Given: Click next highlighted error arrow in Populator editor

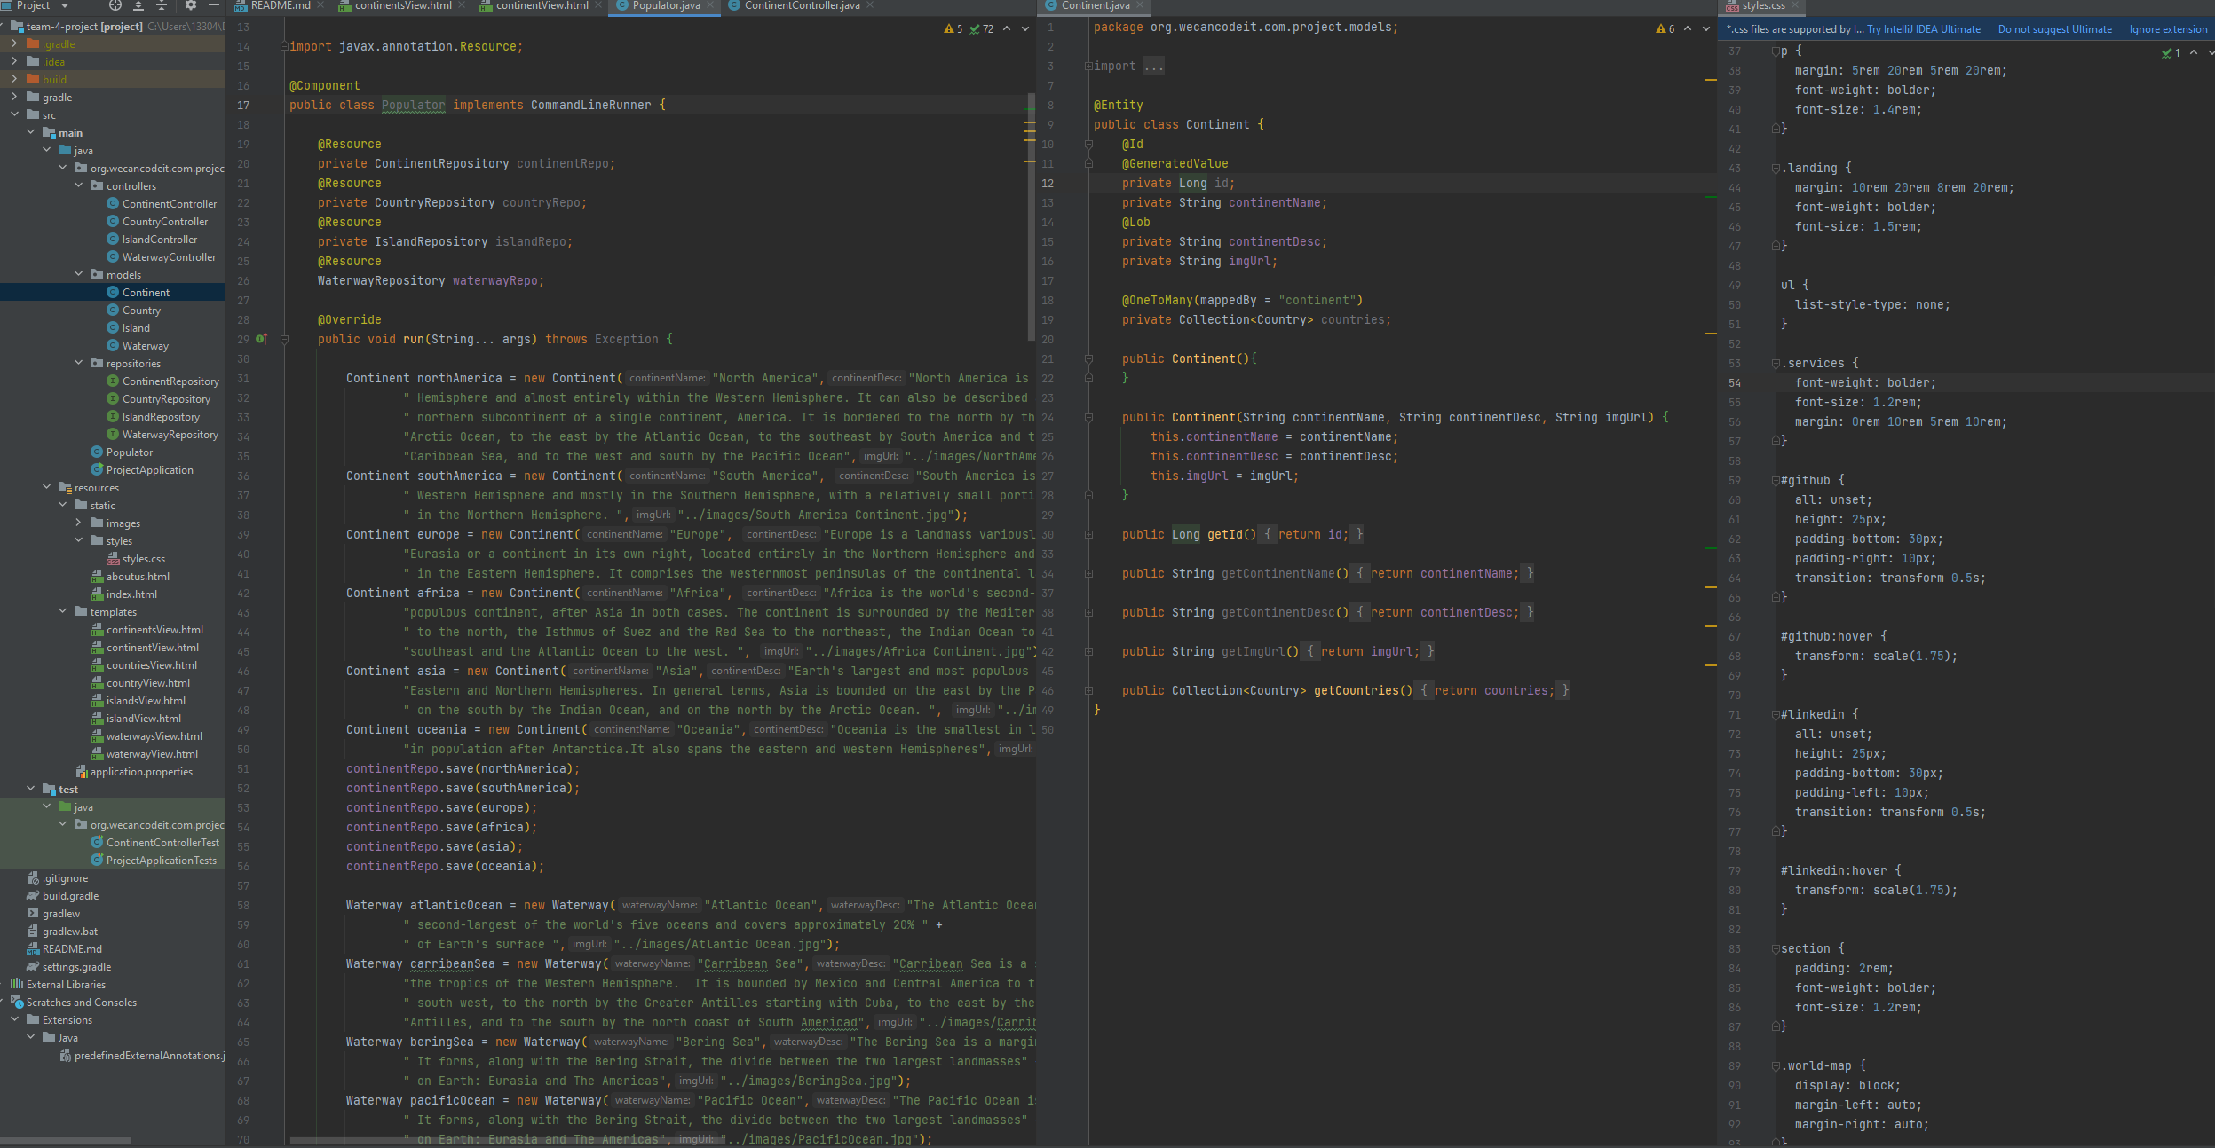Looking at the screenshot, I should [x=1025, y=29].
